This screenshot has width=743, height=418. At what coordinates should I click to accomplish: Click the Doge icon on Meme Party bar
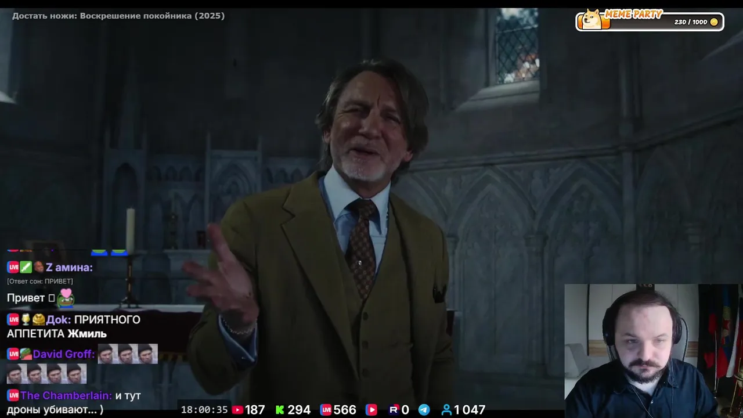(593, 19)
